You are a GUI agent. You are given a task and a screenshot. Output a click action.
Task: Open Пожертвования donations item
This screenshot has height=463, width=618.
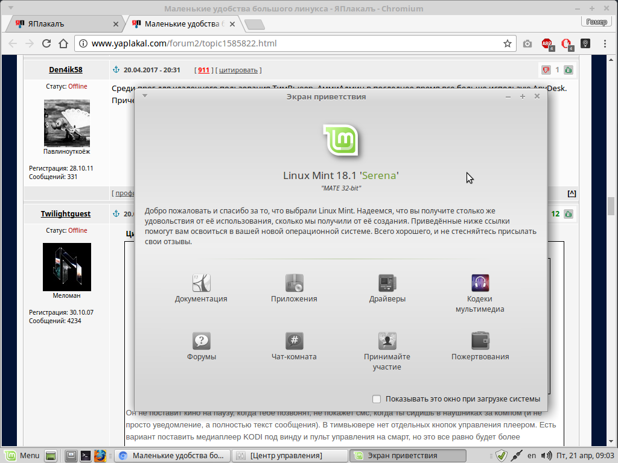click(x=480, y=347)
